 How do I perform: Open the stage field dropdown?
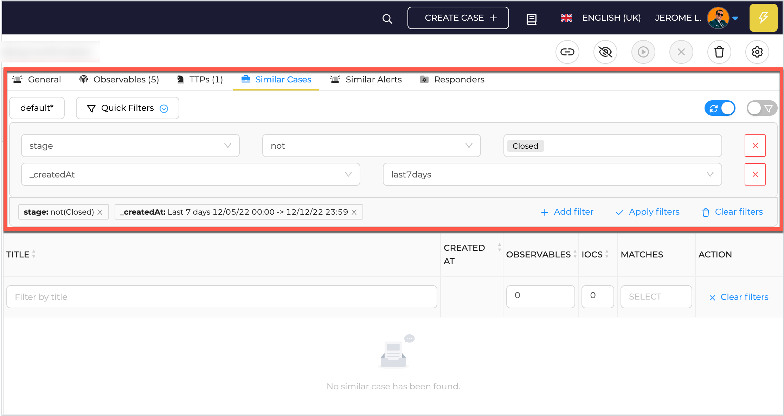(130, 146)
